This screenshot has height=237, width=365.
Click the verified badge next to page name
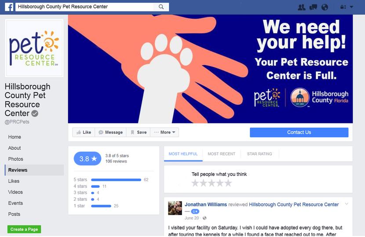[x=35, y=114]
